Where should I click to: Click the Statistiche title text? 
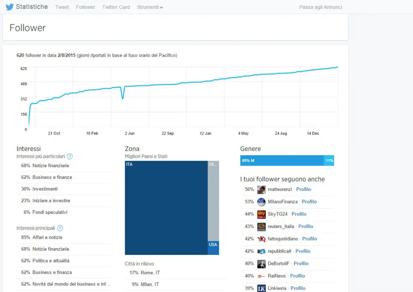point(32,7)
